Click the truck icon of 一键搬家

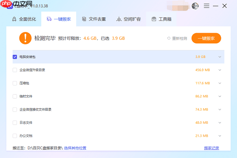[x=49, y=19]
